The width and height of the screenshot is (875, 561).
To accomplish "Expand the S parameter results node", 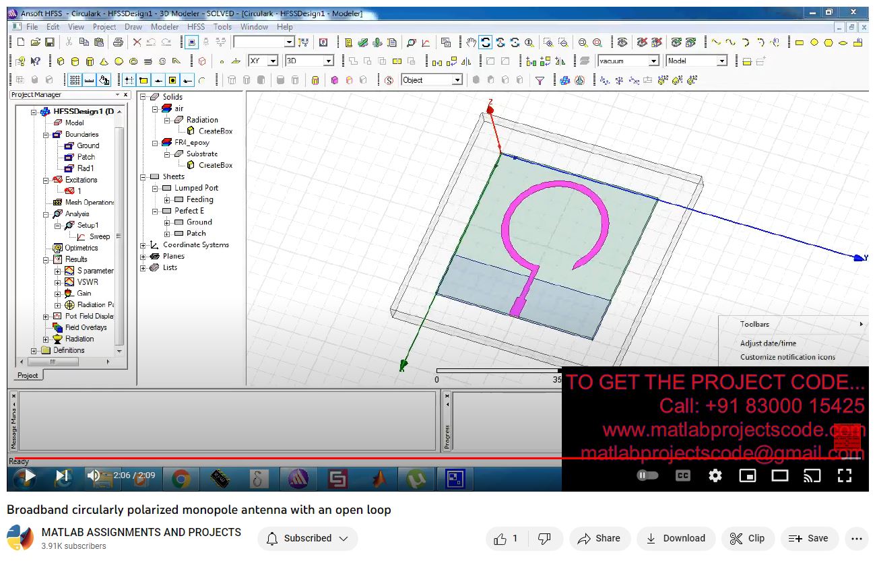I will 58,271.
